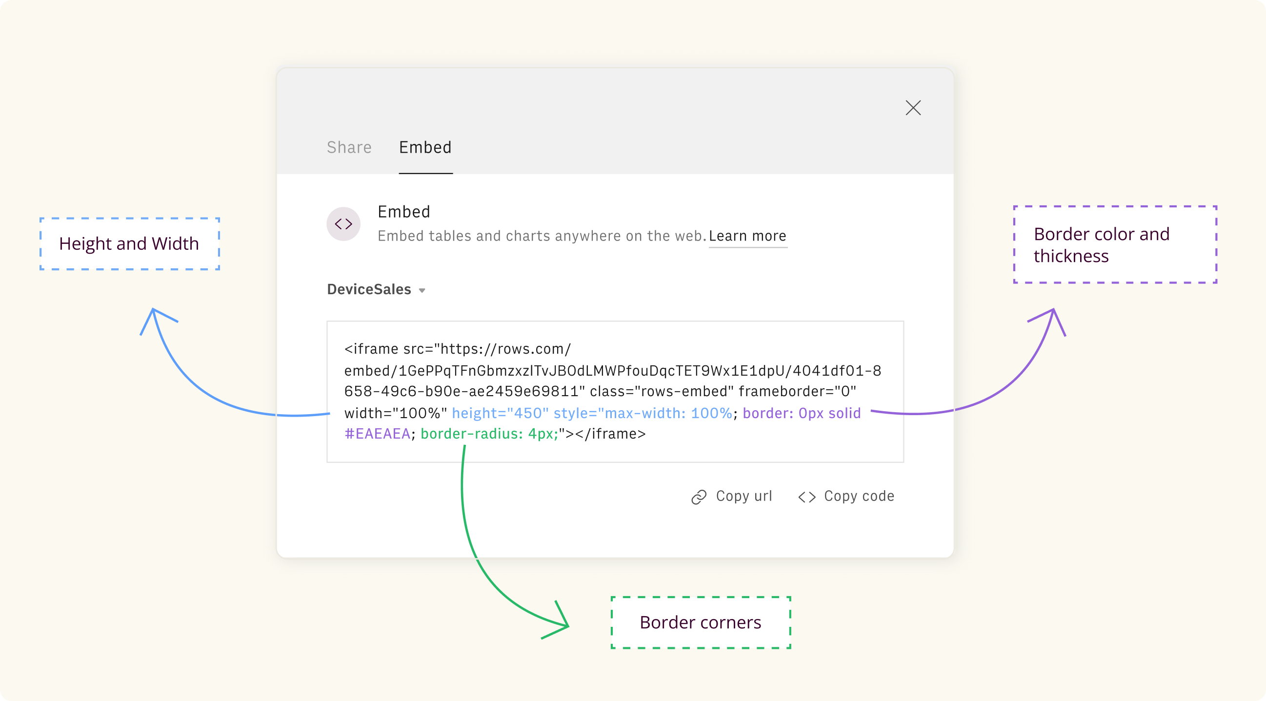This screenshot has width=1266, height=701.
Task: Click the chain link icon beside Copy url
Action: coord(698,497)
